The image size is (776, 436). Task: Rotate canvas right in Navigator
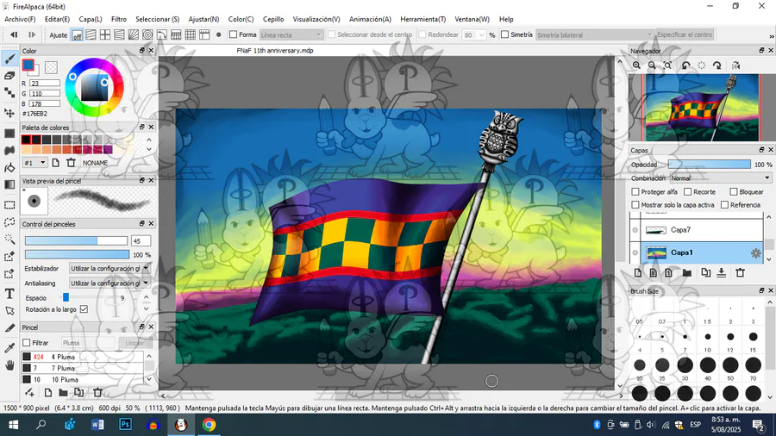[x=717, y=65]
